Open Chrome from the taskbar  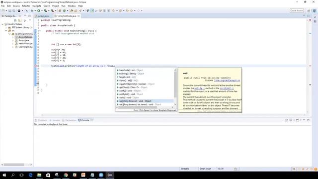(x=66, y=175)
